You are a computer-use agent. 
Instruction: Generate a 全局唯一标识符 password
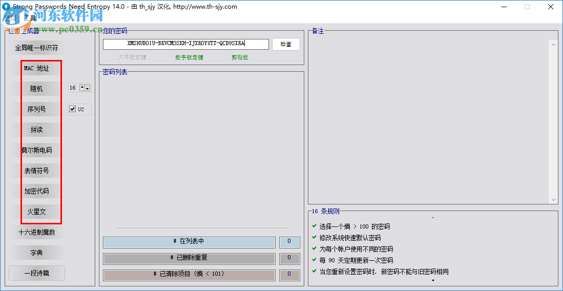click(x=36, y=48)
